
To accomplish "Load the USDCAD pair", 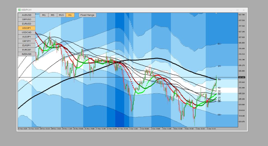I will tap(27, 32).
